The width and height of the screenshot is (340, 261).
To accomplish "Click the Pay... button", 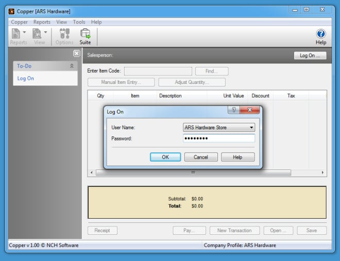I will [189, 231].
